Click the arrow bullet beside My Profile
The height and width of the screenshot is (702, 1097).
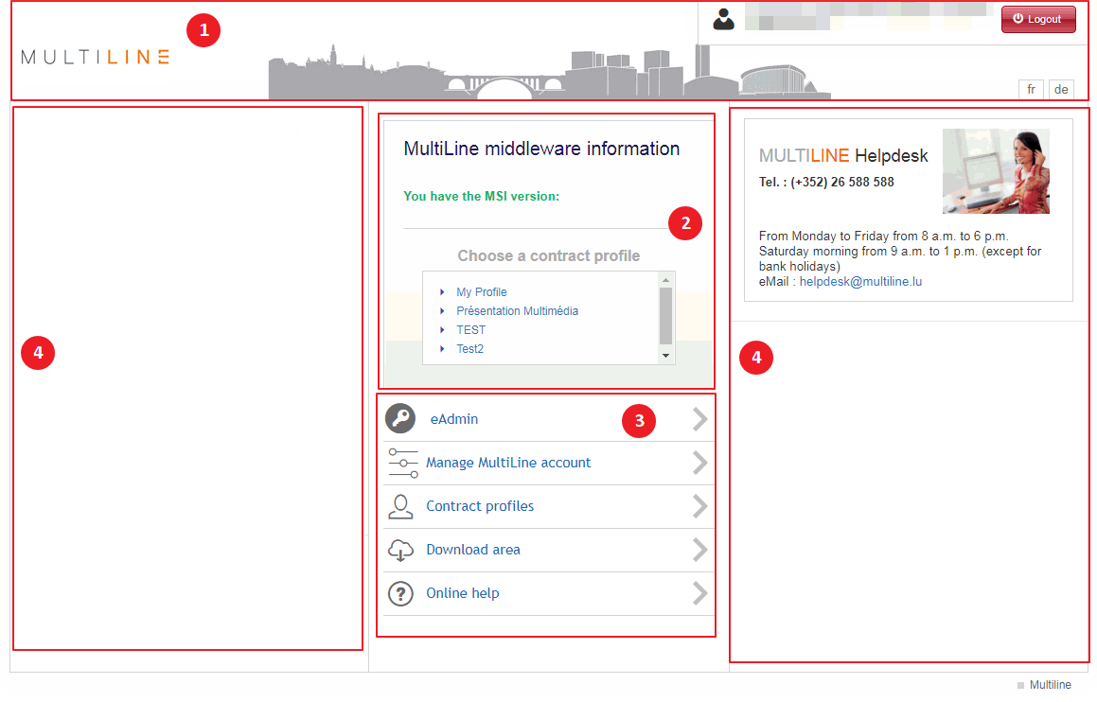(442, 292)
